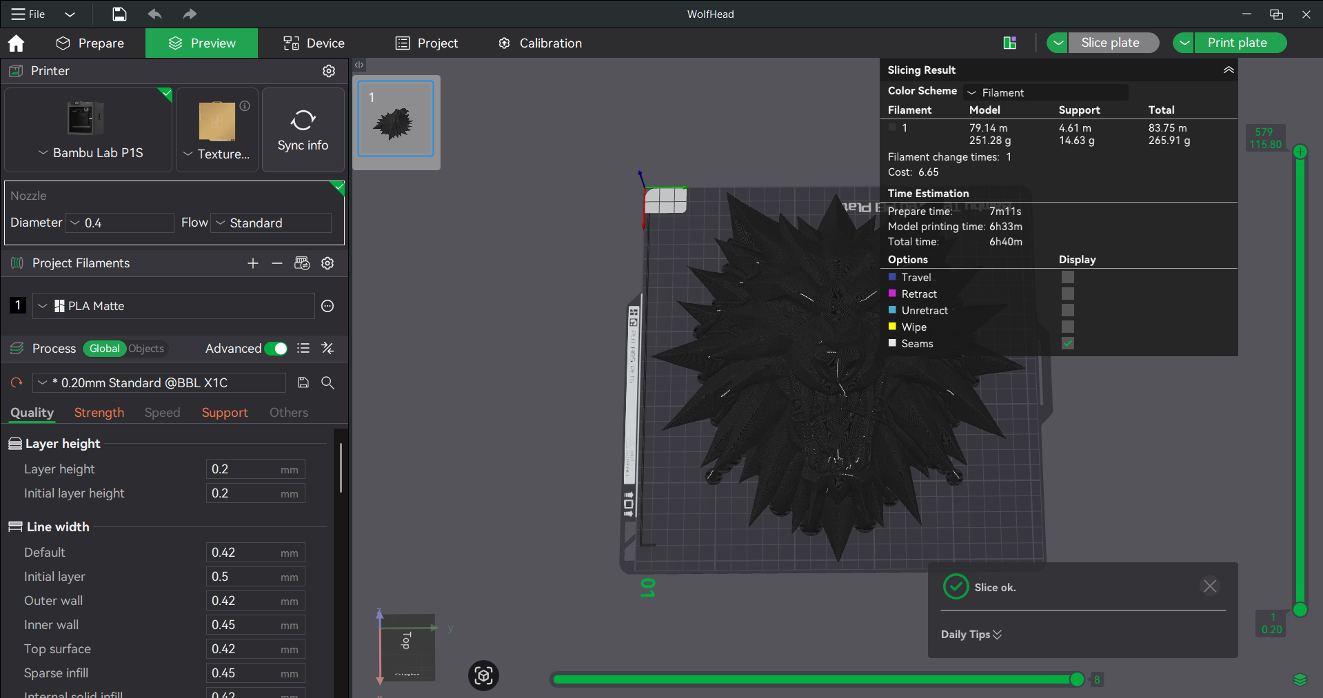Click the horizontal move slider handle
1323x698 pixels.
(x=1076, y=679)
